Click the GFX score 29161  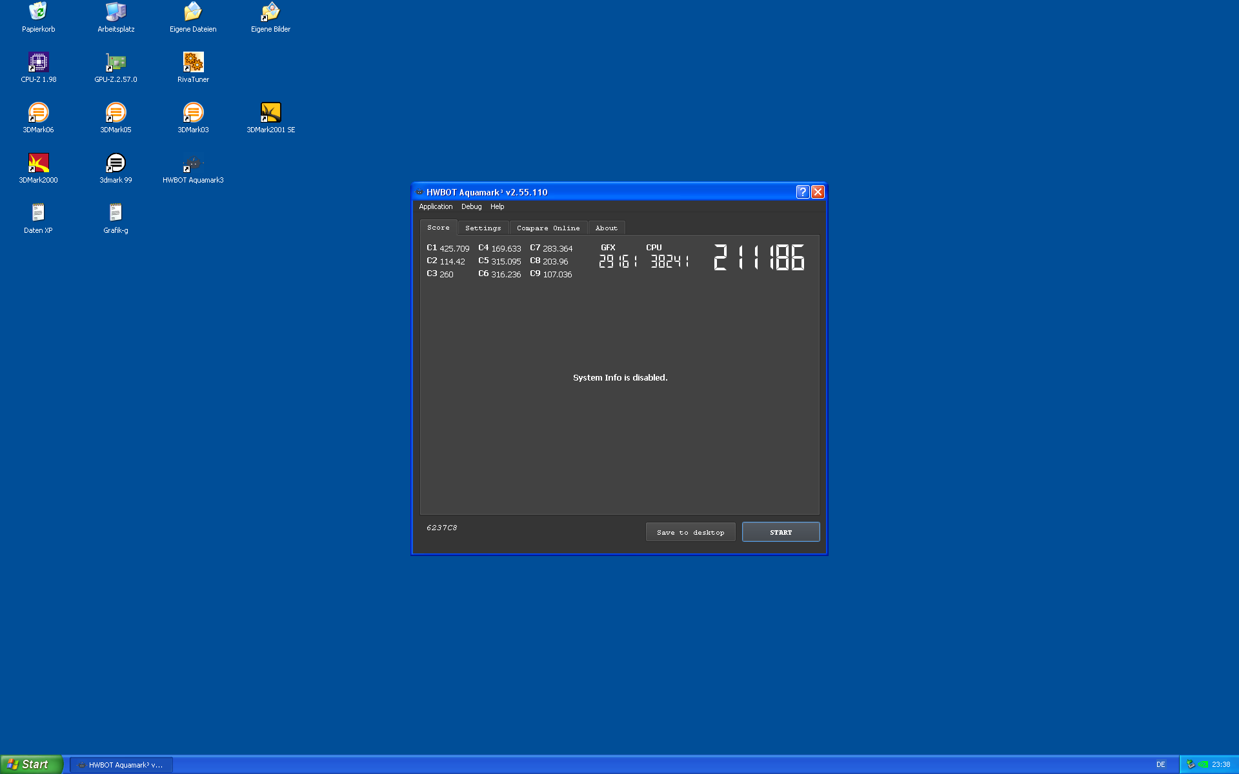[618, 261]
